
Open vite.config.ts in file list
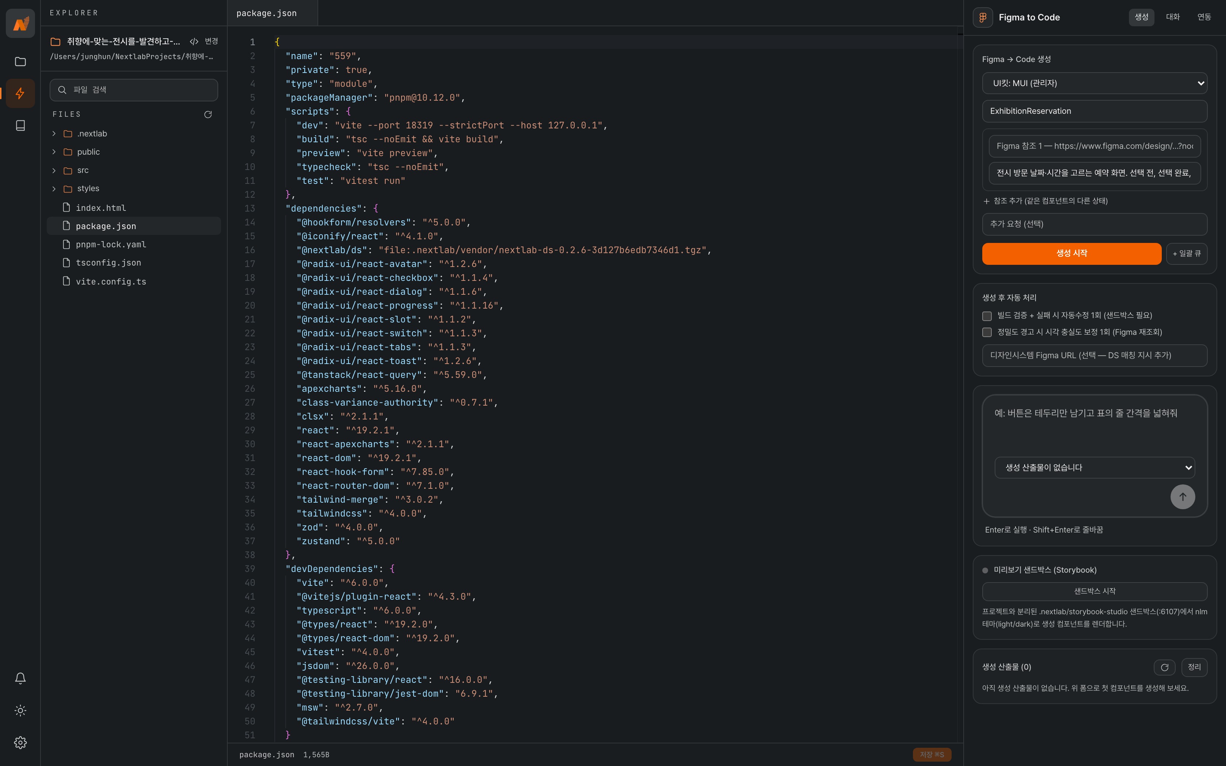tap(134, 281)
